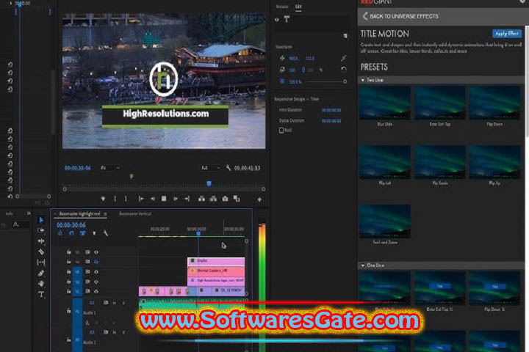The image size is (529, 352).
Task: Go to Out point
Action: coord(187,199)
